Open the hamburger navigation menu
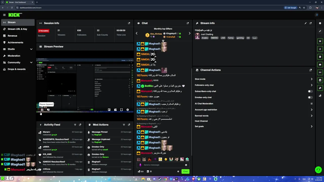324x182 pixels. point(4,15)
